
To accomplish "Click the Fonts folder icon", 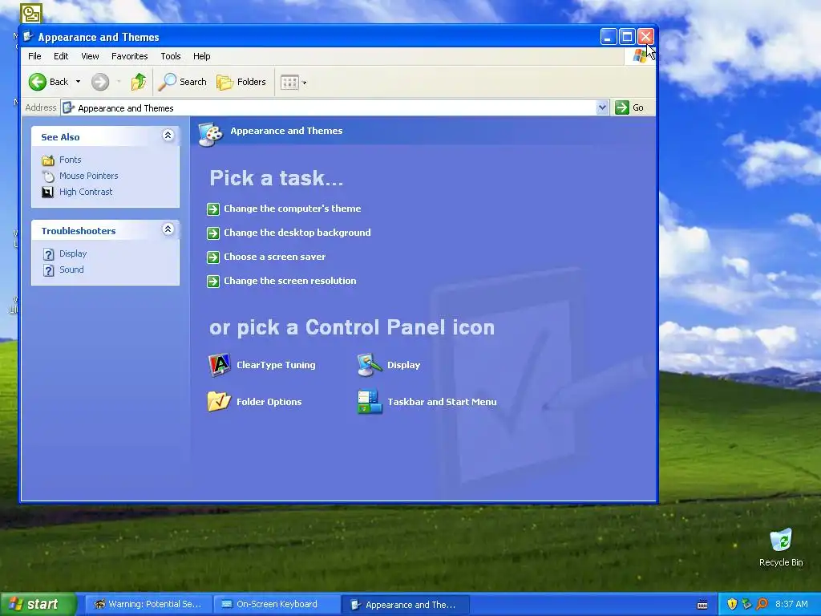I will coord(47,160).
